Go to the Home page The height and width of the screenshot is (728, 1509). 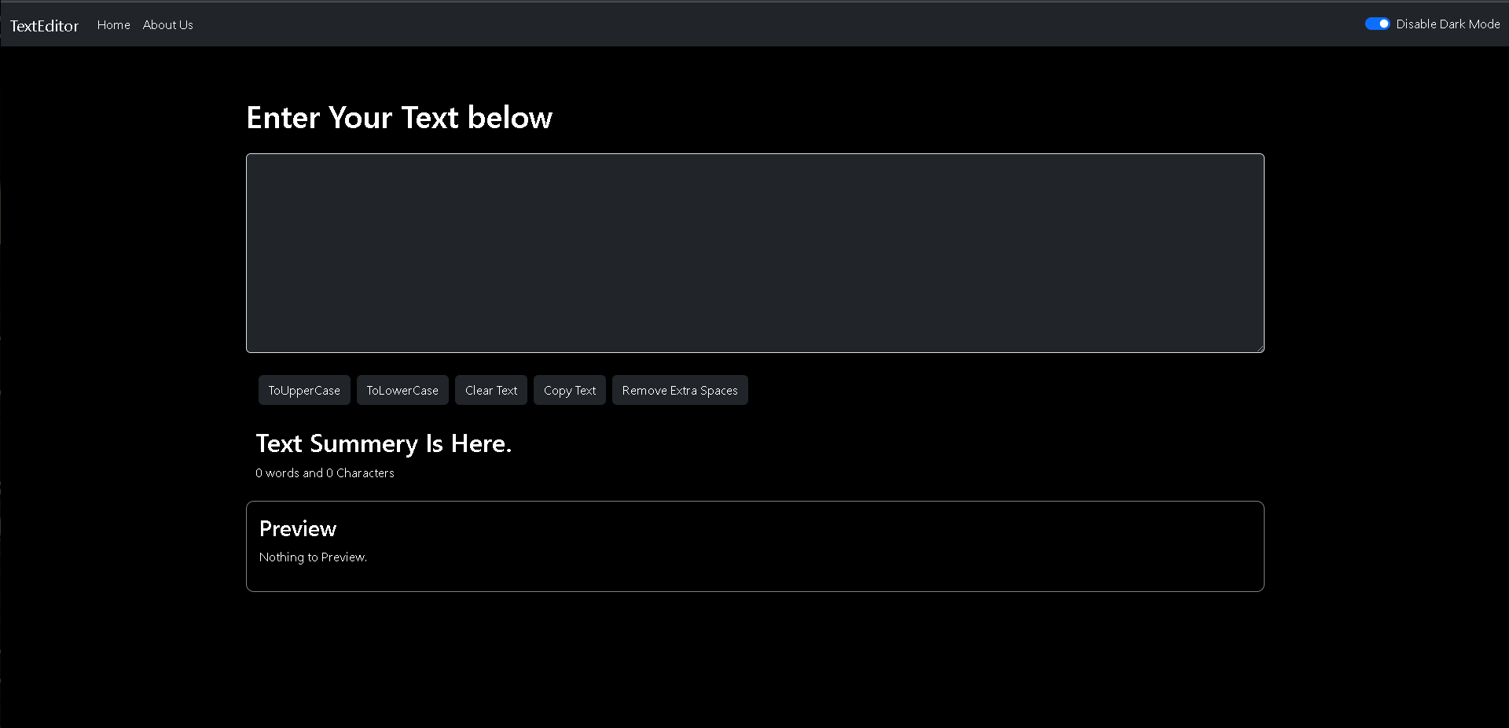113,25
